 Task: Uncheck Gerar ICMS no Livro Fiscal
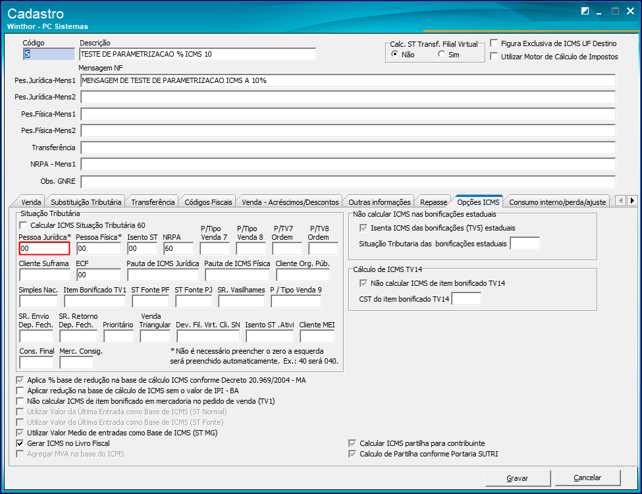[20, 443]
